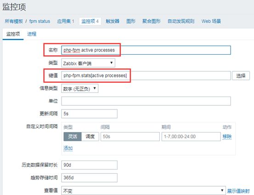The image size is (254, 195).
Task: Select the 监控项 sub-tab
Action: (x=13, y=34)
